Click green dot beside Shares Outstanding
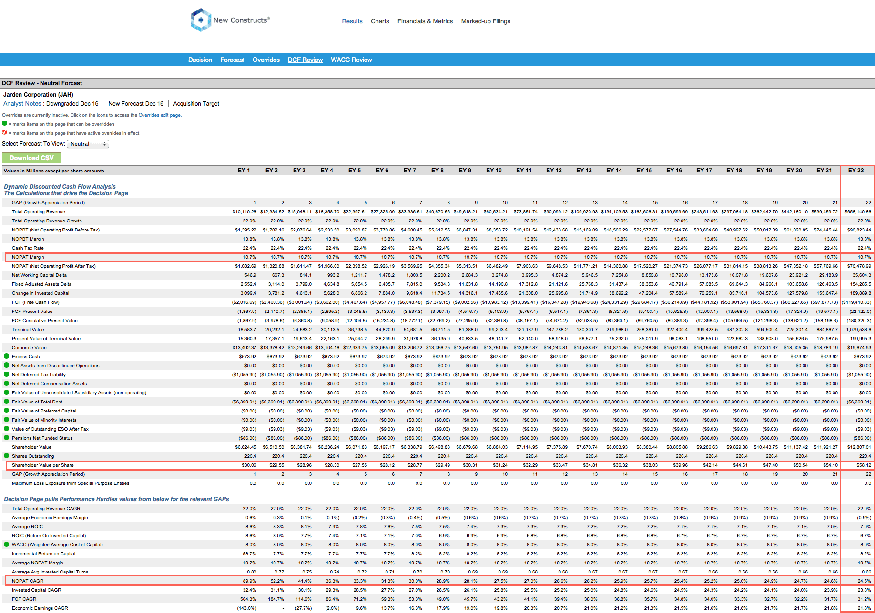This screenshot has height=613, width=875. tap(7, 456)
